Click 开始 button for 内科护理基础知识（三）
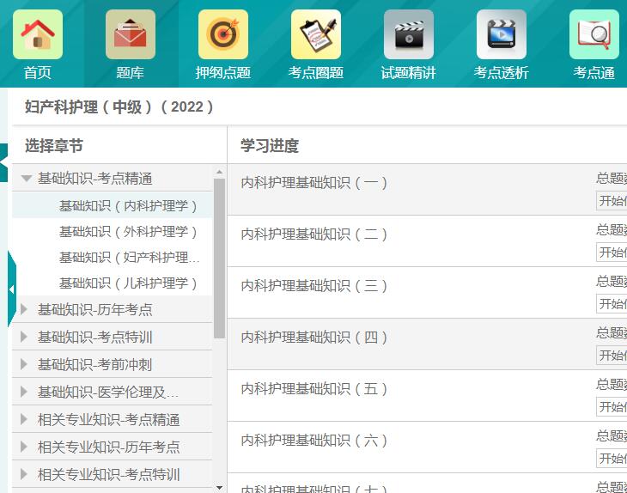This screenshot has height=493, width=627. pos(612,304)
